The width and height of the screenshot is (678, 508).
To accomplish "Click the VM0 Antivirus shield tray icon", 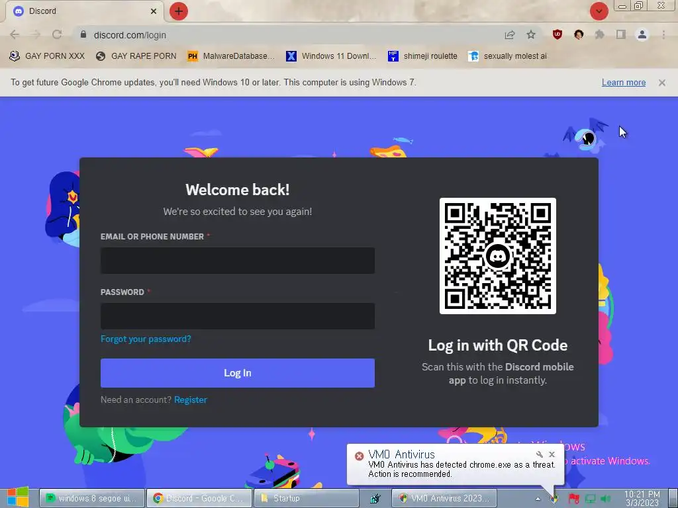I will tap(554, 499).
